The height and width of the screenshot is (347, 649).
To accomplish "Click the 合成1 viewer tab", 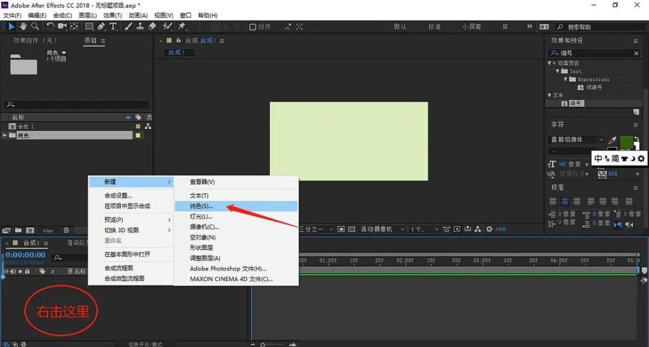I will pyautogui.click(x=179, y=53).
